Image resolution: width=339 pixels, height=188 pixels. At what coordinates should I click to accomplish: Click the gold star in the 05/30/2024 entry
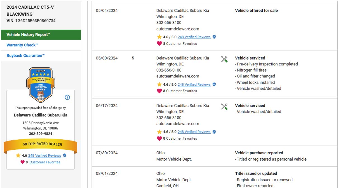(159, 84)
